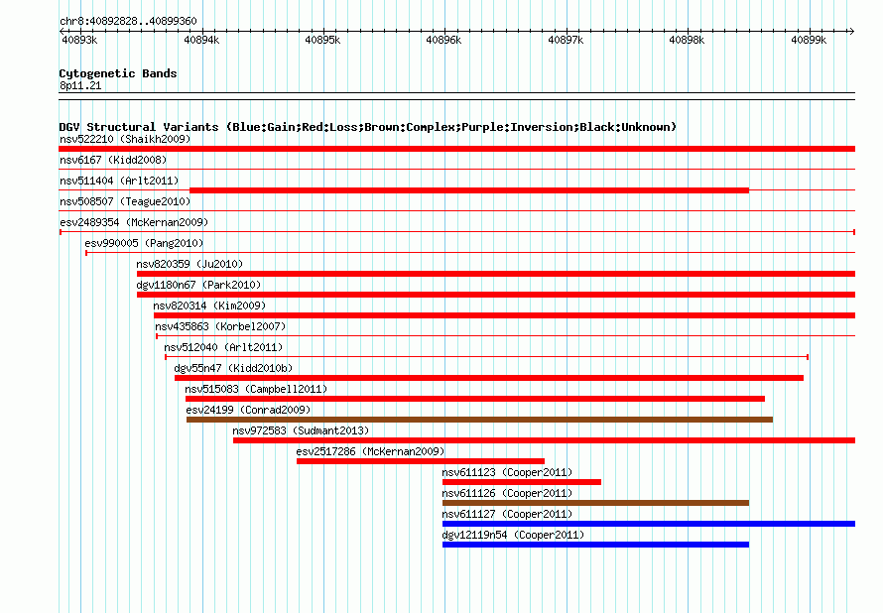Image resolution: width=883 pixels, height=613 pixels.
Task: Open the esv990005 (Pang2010) label
Action: pos(144,243)
